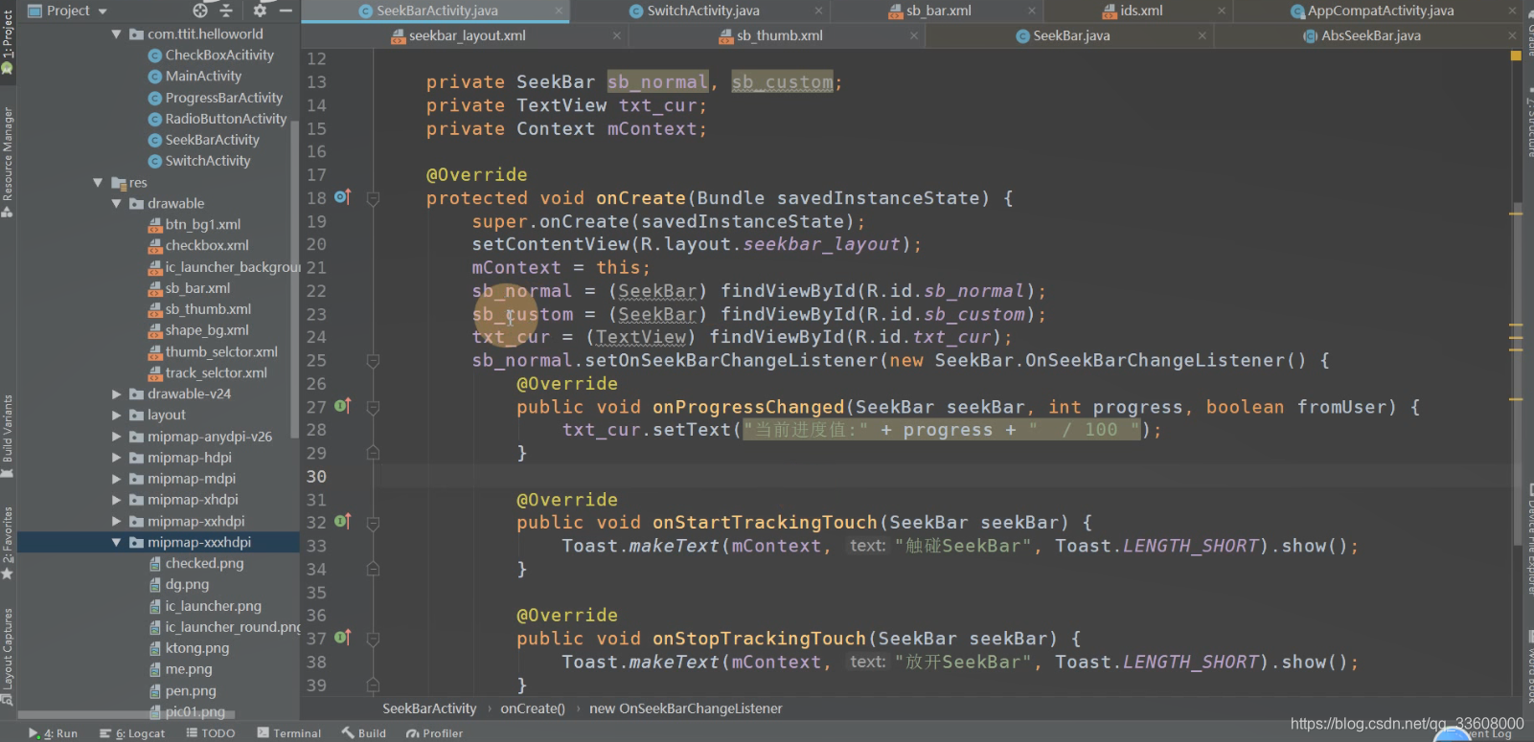Close the seekbar_layout.xml tab

[x=617, y=35]
